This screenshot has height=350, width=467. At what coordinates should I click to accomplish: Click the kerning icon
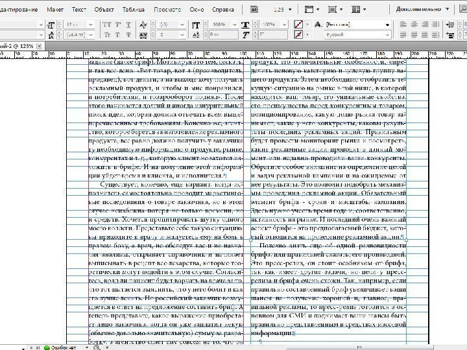(x=143, y=25)
